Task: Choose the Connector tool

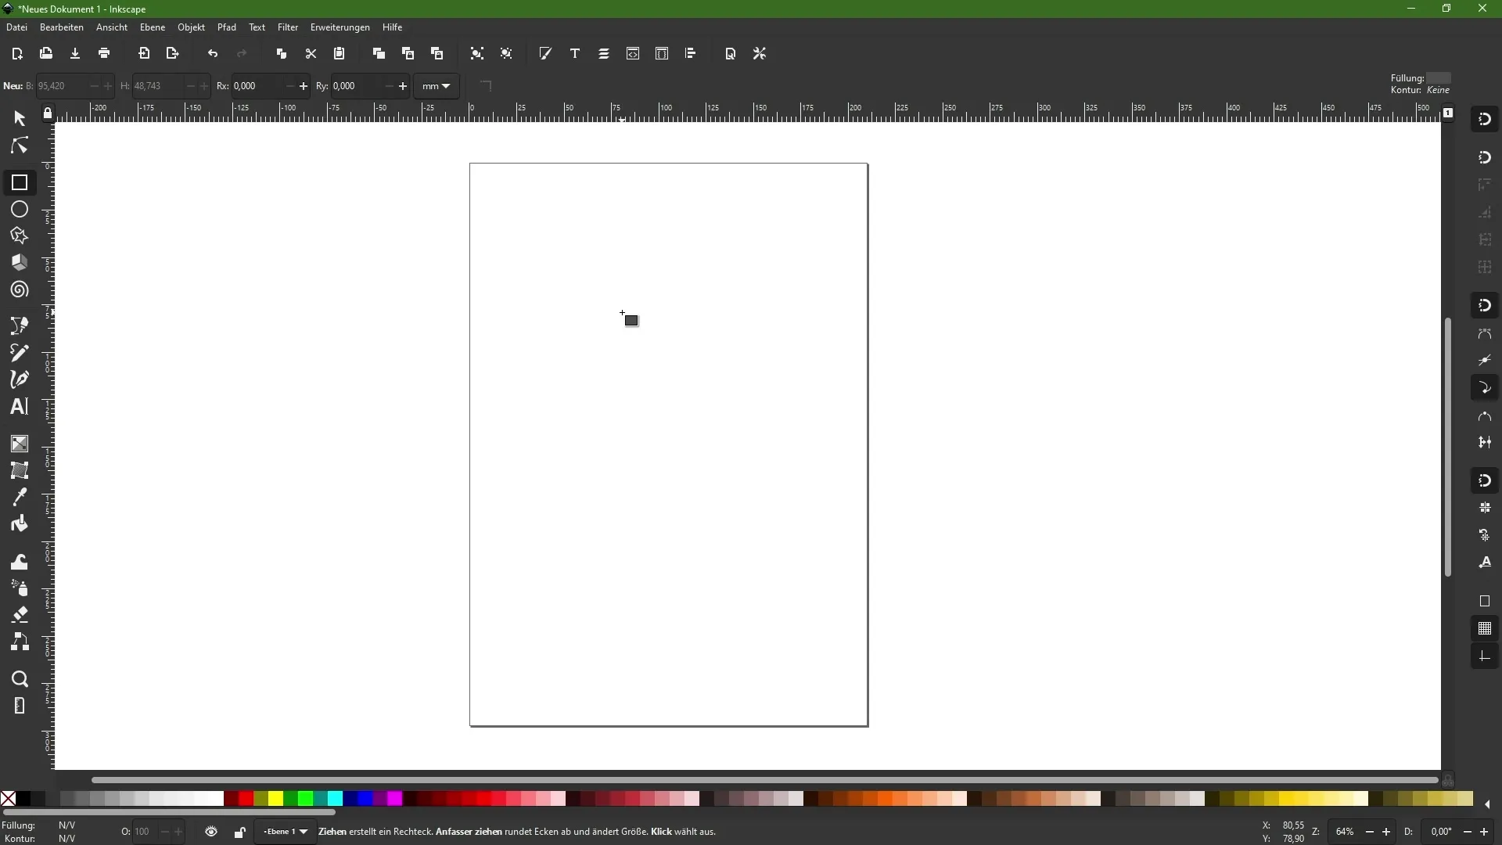Action: [x=20, y=642]
